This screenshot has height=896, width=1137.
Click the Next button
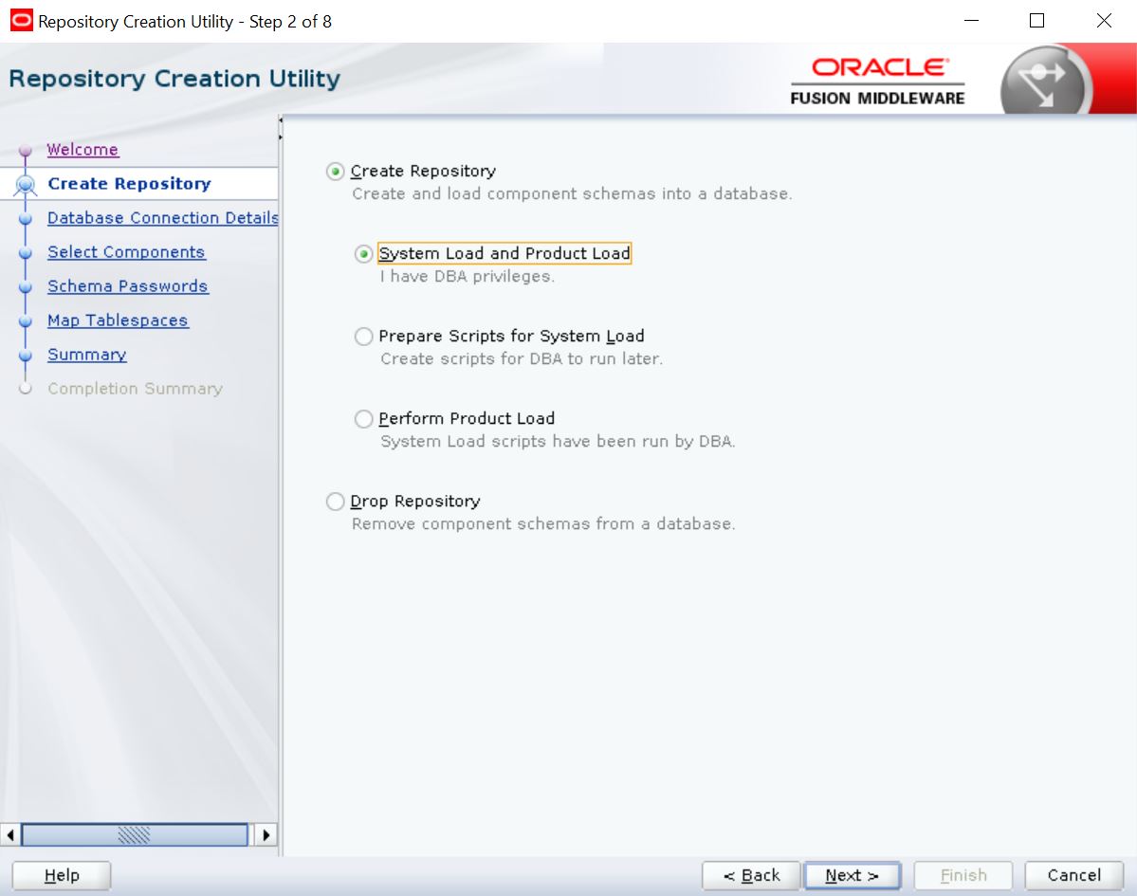(x=852, y=875)
